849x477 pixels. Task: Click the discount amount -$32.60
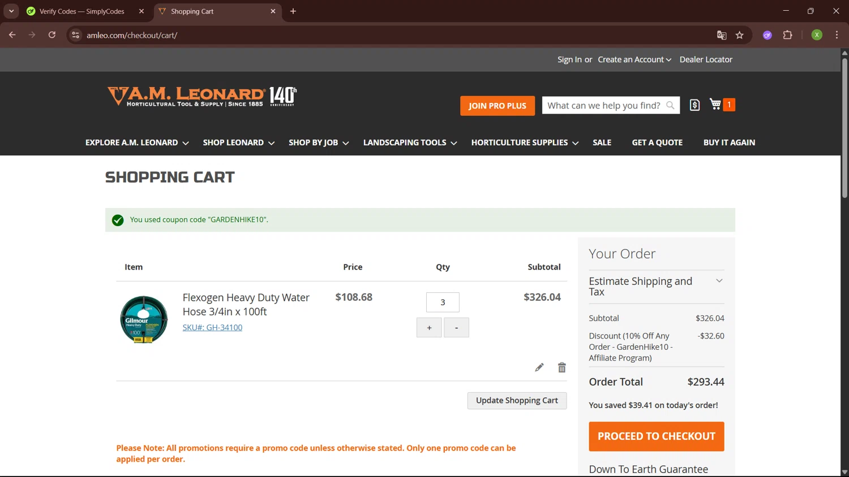click(x=711, y=336)
